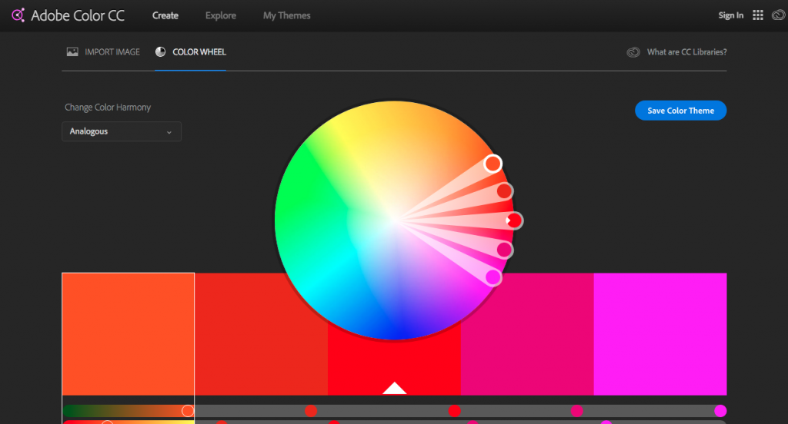Click the dark red dot on slider track
Image resolution: width=788 pixels, height=424 pixels.
point(311,411)
